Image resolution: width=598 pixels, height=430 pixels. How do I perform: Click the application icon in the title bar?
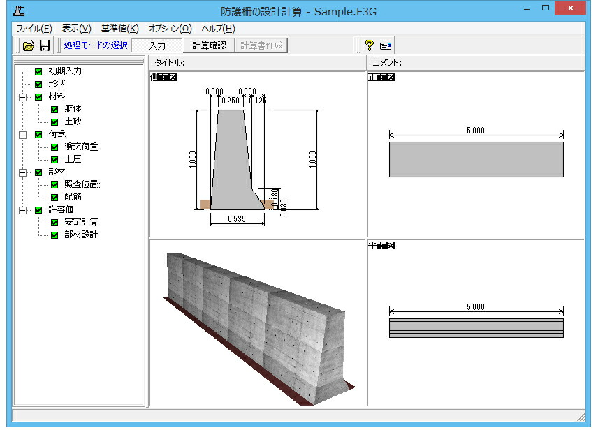pos(19,10)
